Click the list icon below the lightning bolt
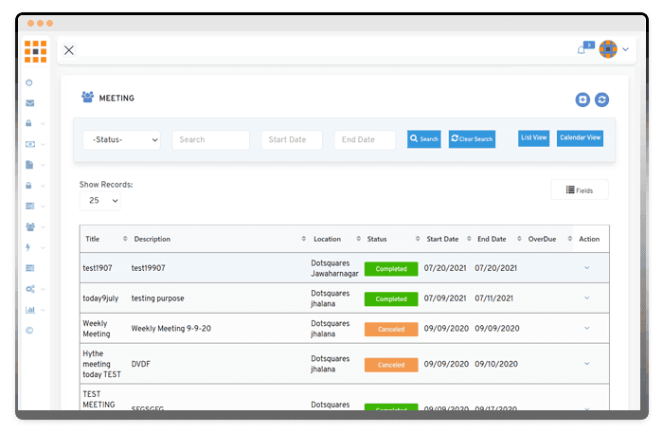 [x=30, y=268]
